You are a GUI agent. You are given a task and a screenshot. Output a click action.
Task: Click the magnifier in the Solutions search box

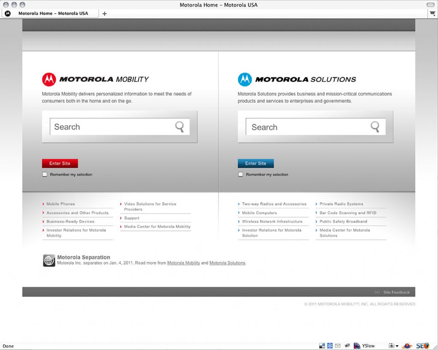point(375,126)
